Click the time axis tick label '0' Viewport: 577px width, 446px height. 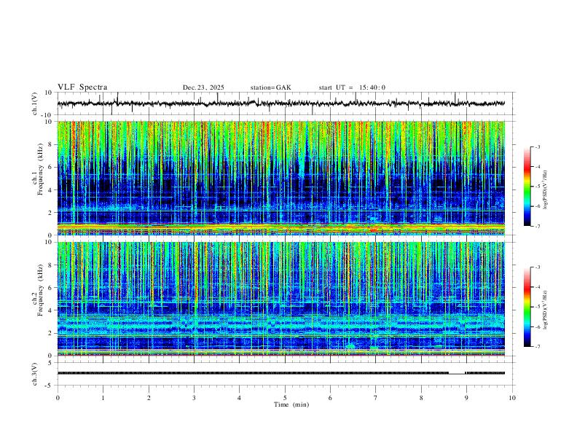click(x=58, y=398)
